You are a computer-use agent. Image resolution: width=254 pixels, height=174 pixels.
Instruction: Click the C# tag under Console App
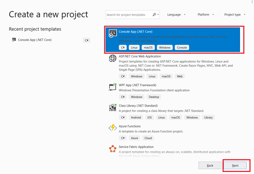tap(123, 48)
